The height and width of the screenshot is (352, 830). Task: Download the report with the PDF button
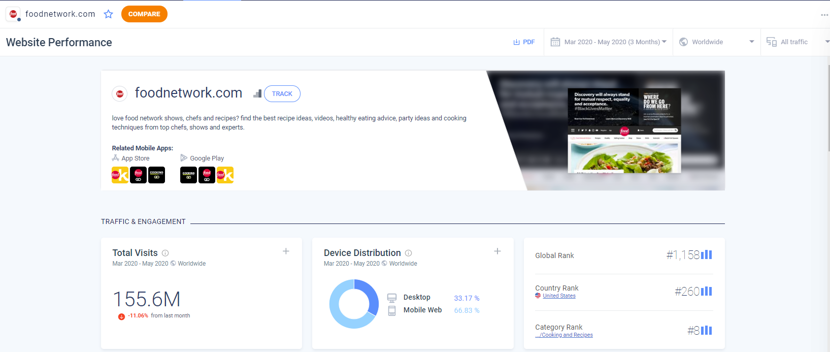(x=524, y=42)
